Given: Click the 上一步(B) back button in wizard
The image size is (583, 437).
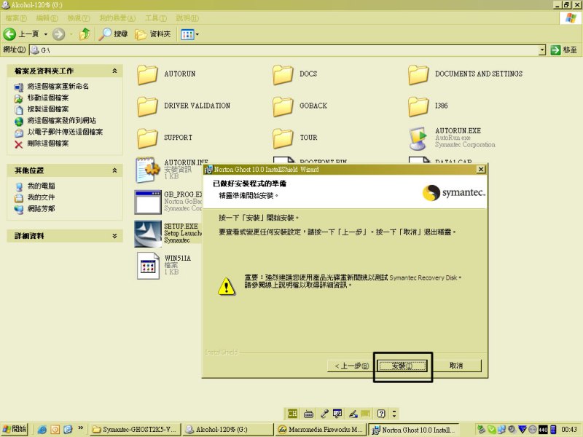Looking at the screenshot, I should pyautogui.click(x=351, y=366).
